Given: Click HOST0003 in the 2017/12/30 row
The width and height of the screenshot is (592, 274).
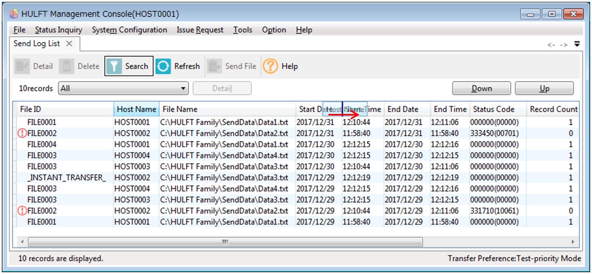Looking at the screenshot, I should (132, 166).
